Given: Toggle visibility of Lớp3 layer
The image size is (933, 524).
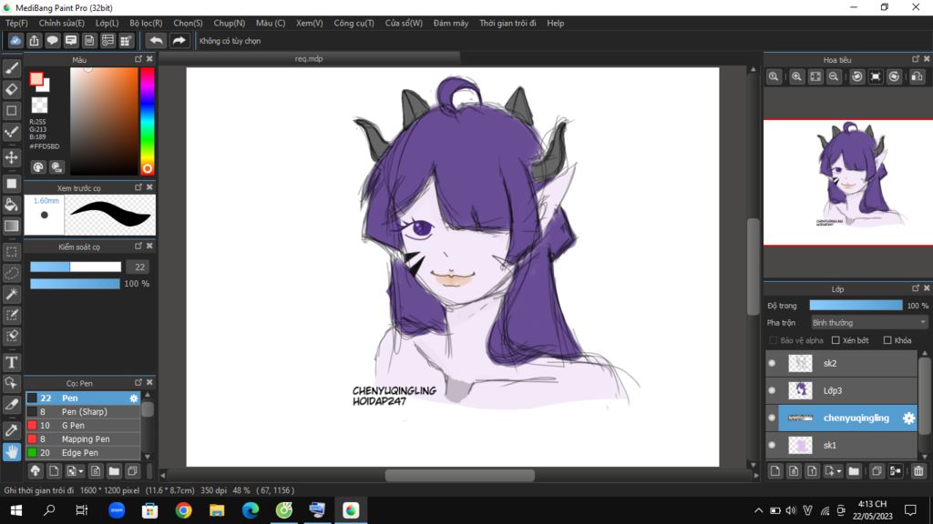Looking at the screenshot, I should [772, 390].
